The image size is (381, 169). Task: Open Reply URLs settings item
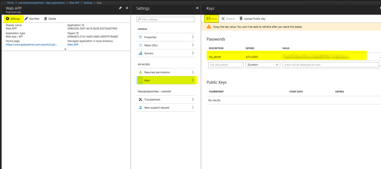click(166, 45)
